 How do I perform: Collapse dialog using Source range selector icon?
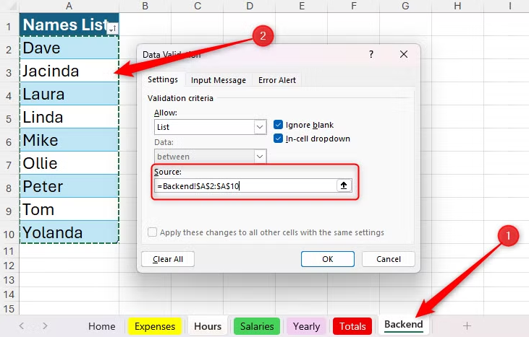pos(344,185)
